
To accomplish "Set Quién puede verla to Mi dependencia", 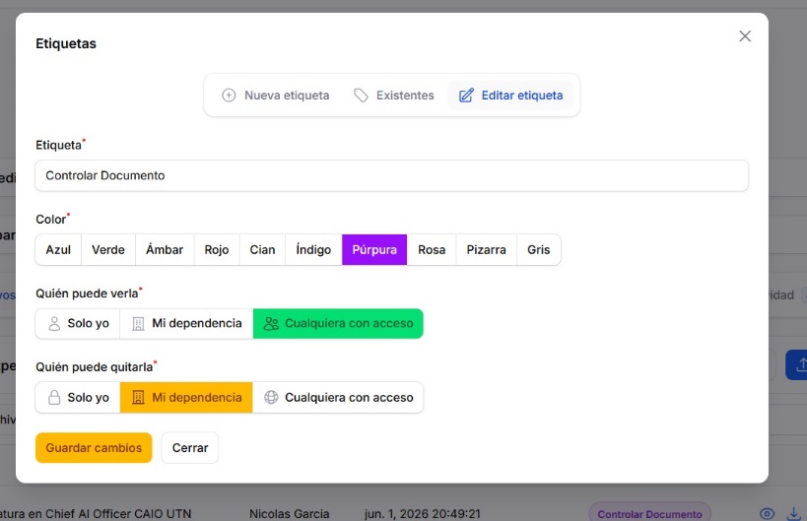I will coord(186,323).
